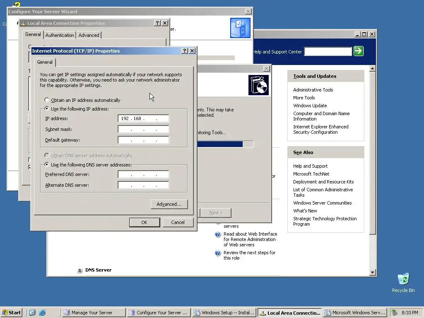Open Review the next steps for this role

pyautogui.click(x=249, y=255)
